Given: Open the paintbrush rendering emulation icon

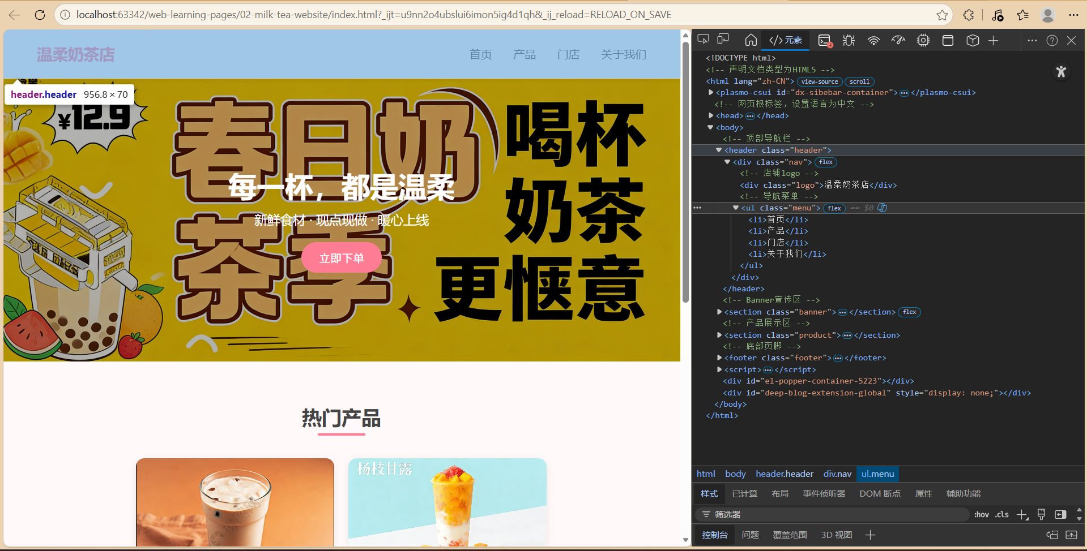Looking at the screenshot, I should pos(1041,514).
